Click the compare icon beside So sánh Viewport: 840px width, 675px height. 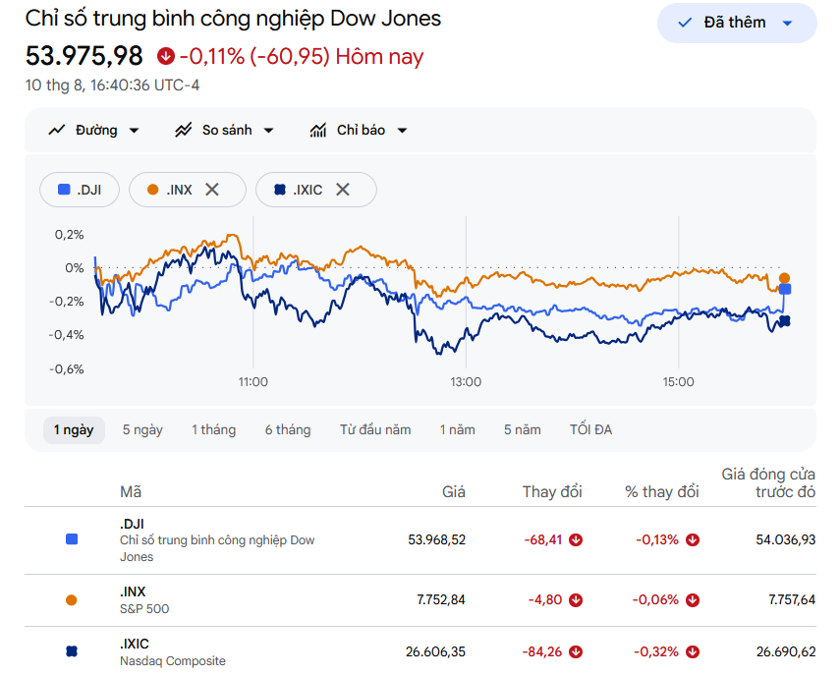[183, 130]
